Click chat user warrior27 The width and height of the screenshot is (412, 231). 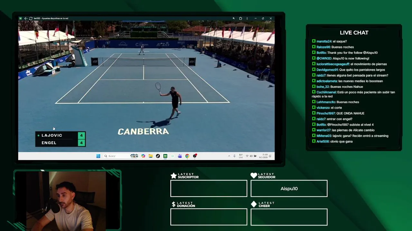coord(323,130)
